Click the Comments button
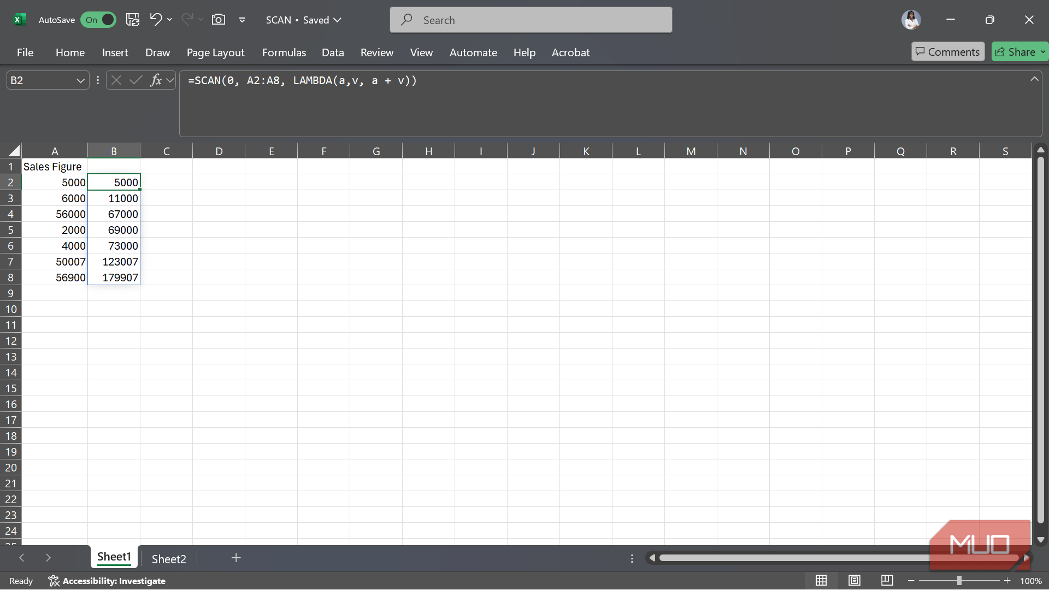Screen dimensions: 1049x590 point(947,52)
